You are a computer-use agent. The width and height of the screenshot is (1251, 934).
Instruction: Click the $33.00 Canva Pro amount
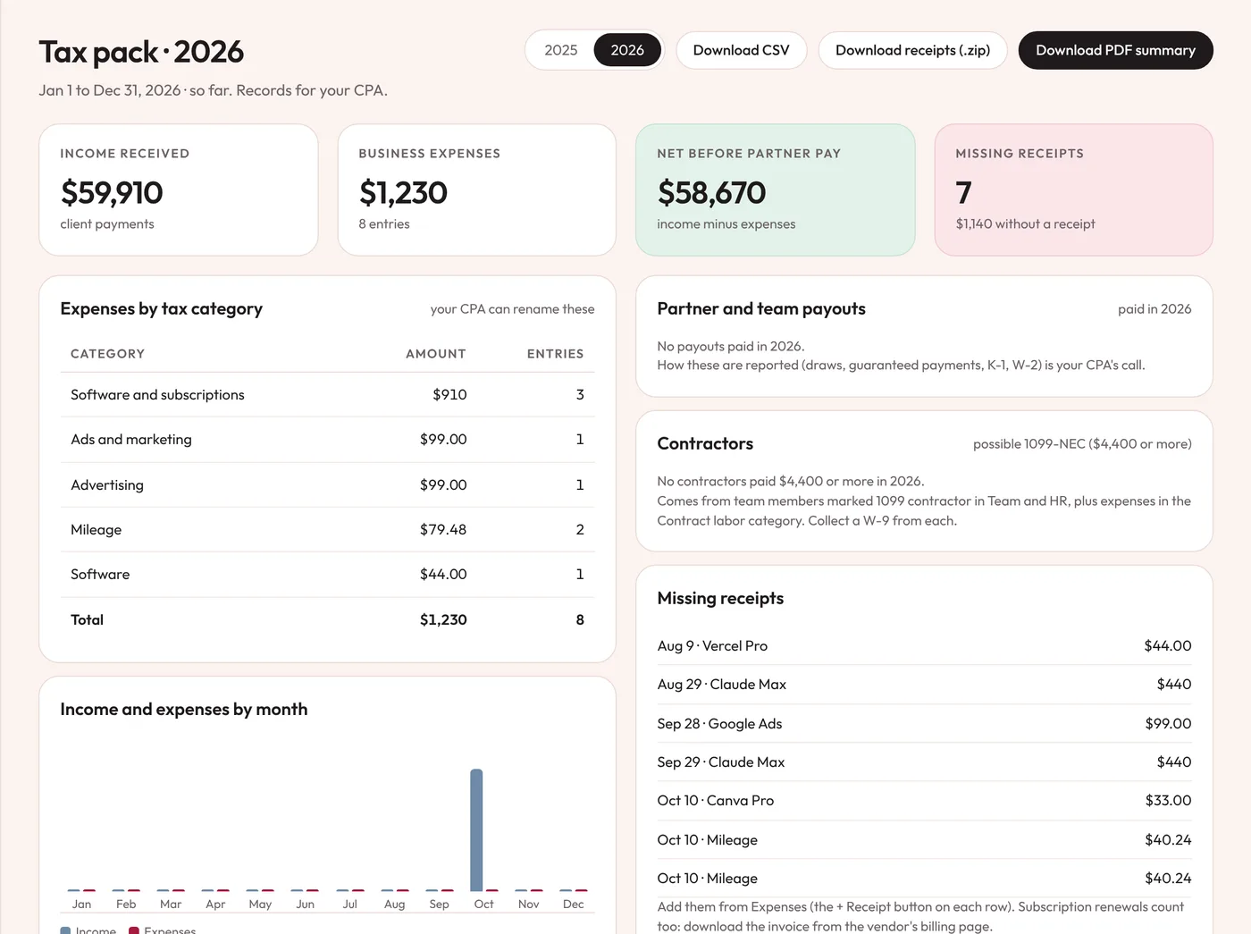point(1168,801)
